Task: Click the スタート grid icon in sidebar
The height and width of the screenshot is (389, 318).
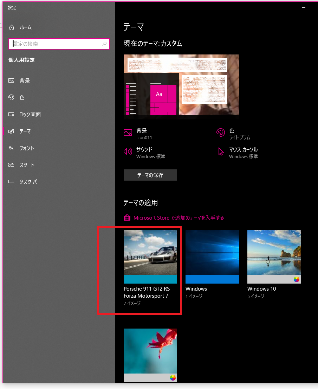Action: [11, 165]
